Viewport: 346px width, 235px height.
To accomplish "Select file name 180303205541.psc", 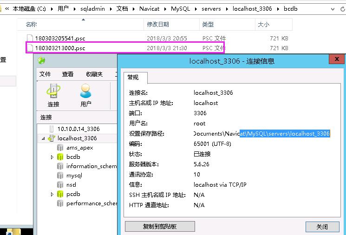I will pyautogui.click(x=60, y=39).
